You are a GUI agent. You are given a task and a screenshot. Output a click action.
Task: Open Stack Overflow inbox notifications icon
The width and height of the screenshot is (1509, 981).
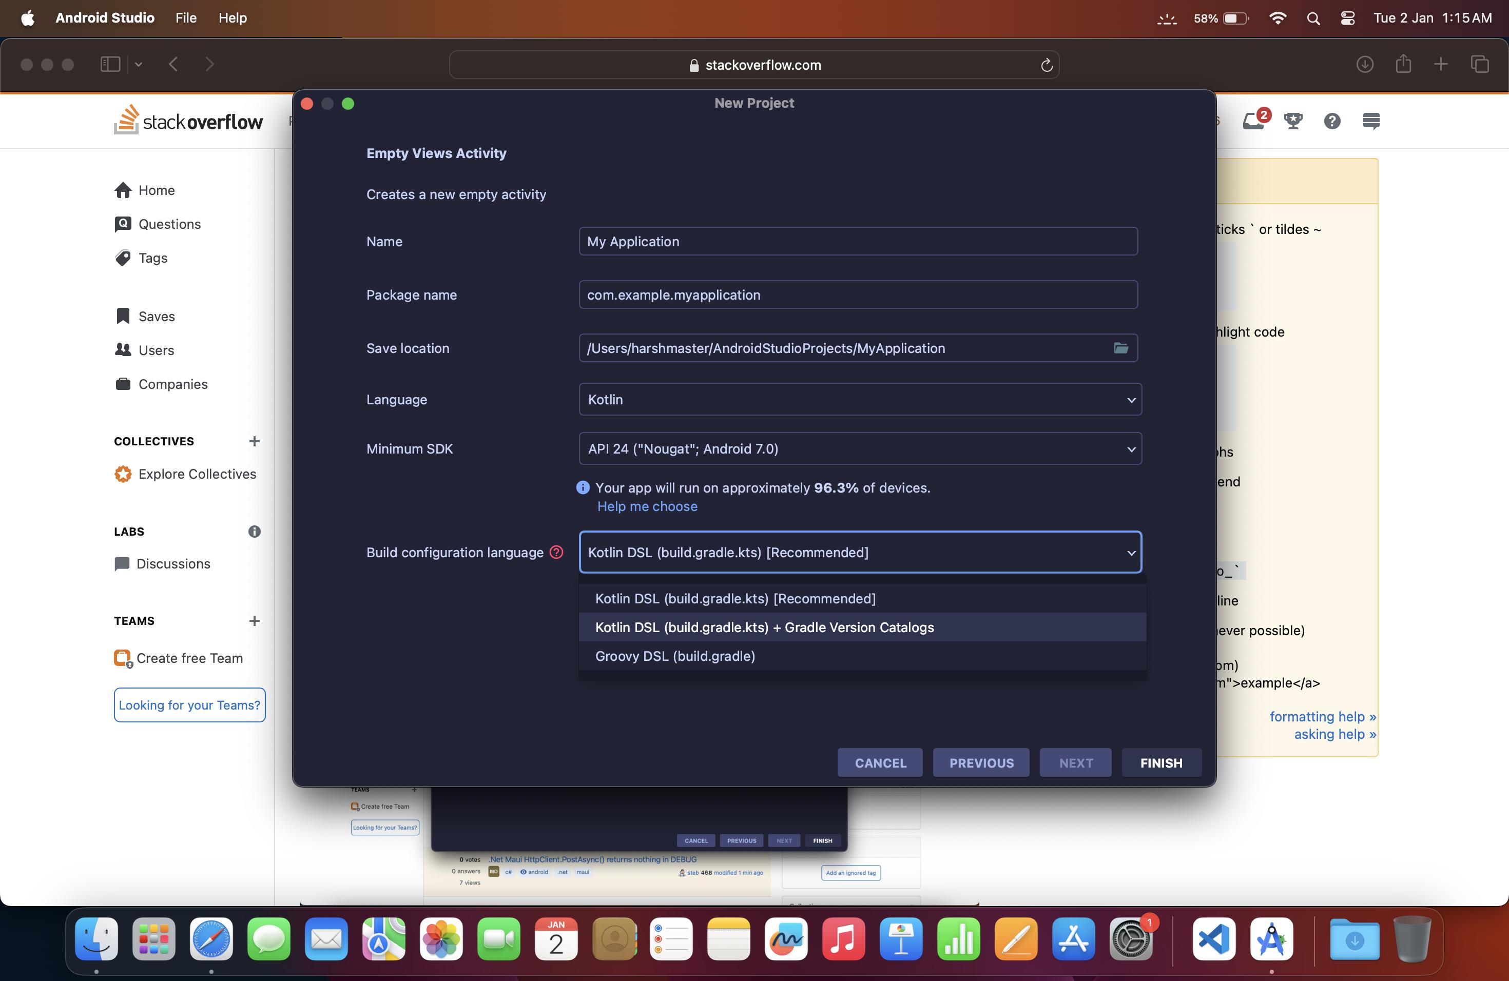tap(1253, 121)
